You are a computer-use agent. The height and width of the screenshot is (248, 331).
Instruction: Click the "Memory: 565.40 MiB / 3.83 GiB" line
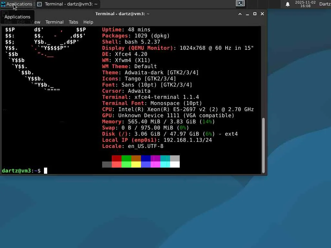tap(158, 121)
